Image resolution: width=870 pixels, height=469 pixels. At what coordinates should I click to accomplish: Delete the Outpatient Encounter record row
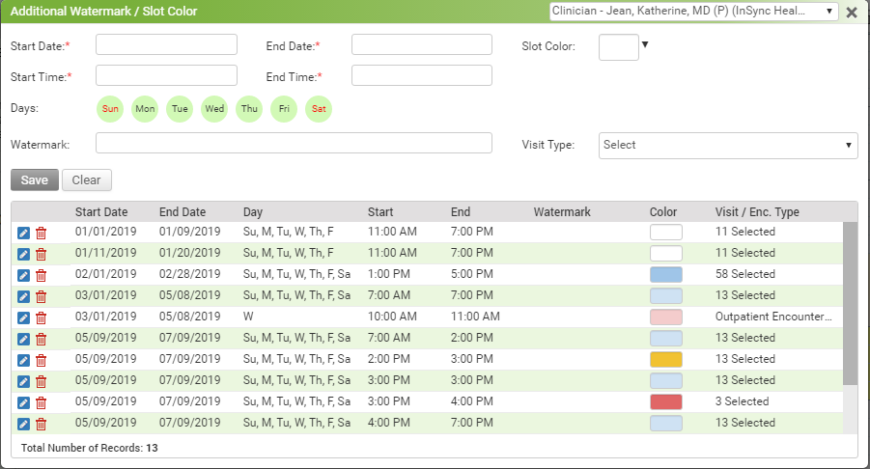pos(41,317)
